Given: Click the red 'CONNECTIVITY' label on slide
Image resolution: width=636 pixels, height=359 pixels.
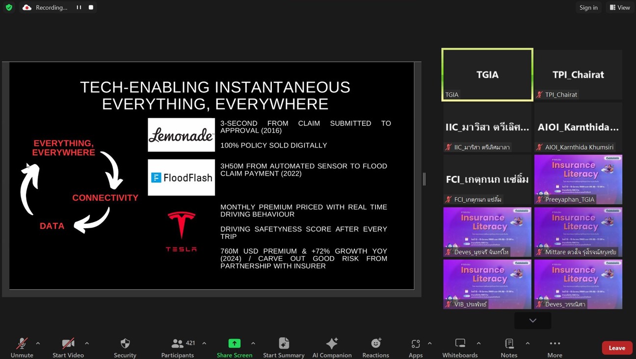Looking at the screenshot, I should 106,198.
